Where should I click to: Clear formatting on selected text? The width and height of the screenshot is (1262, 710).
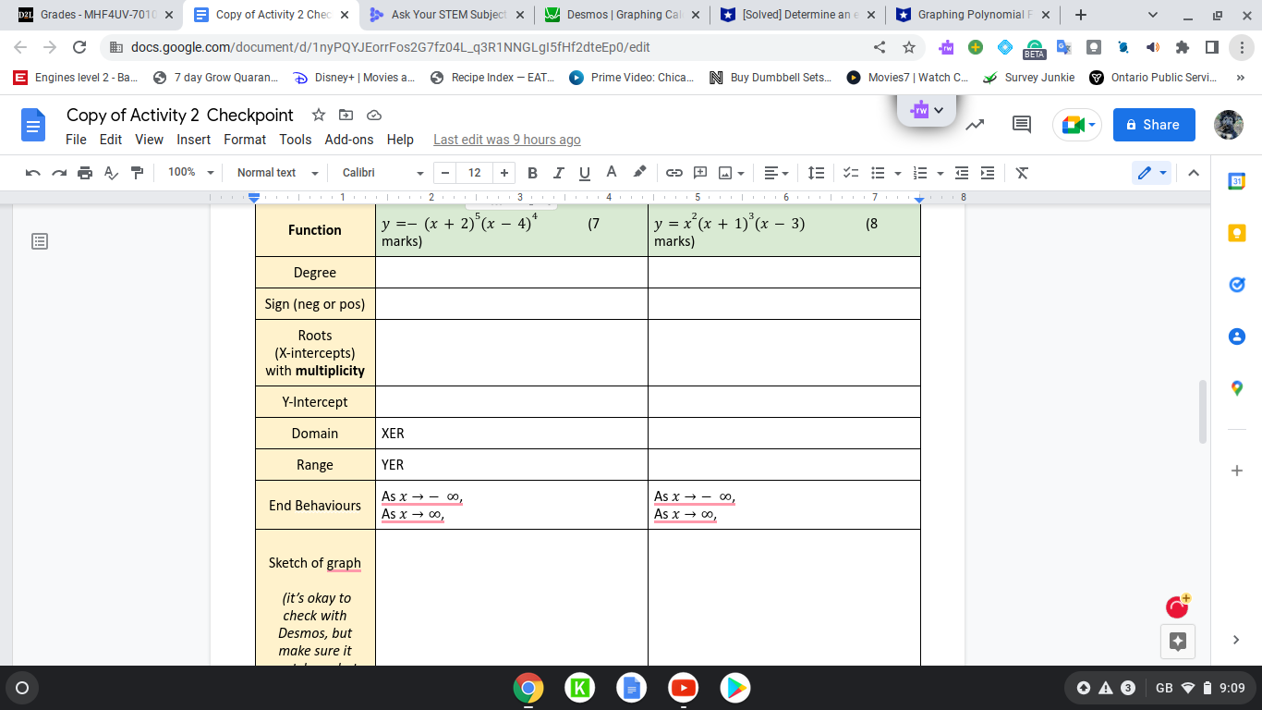pyautogui.click(x=1020, y=173)
